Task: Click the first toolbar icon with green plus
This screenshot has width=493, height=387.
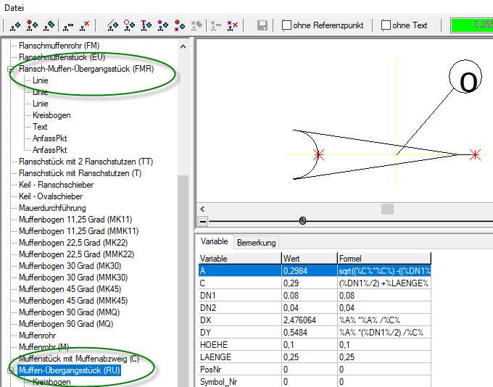Action: click(14, 25)
